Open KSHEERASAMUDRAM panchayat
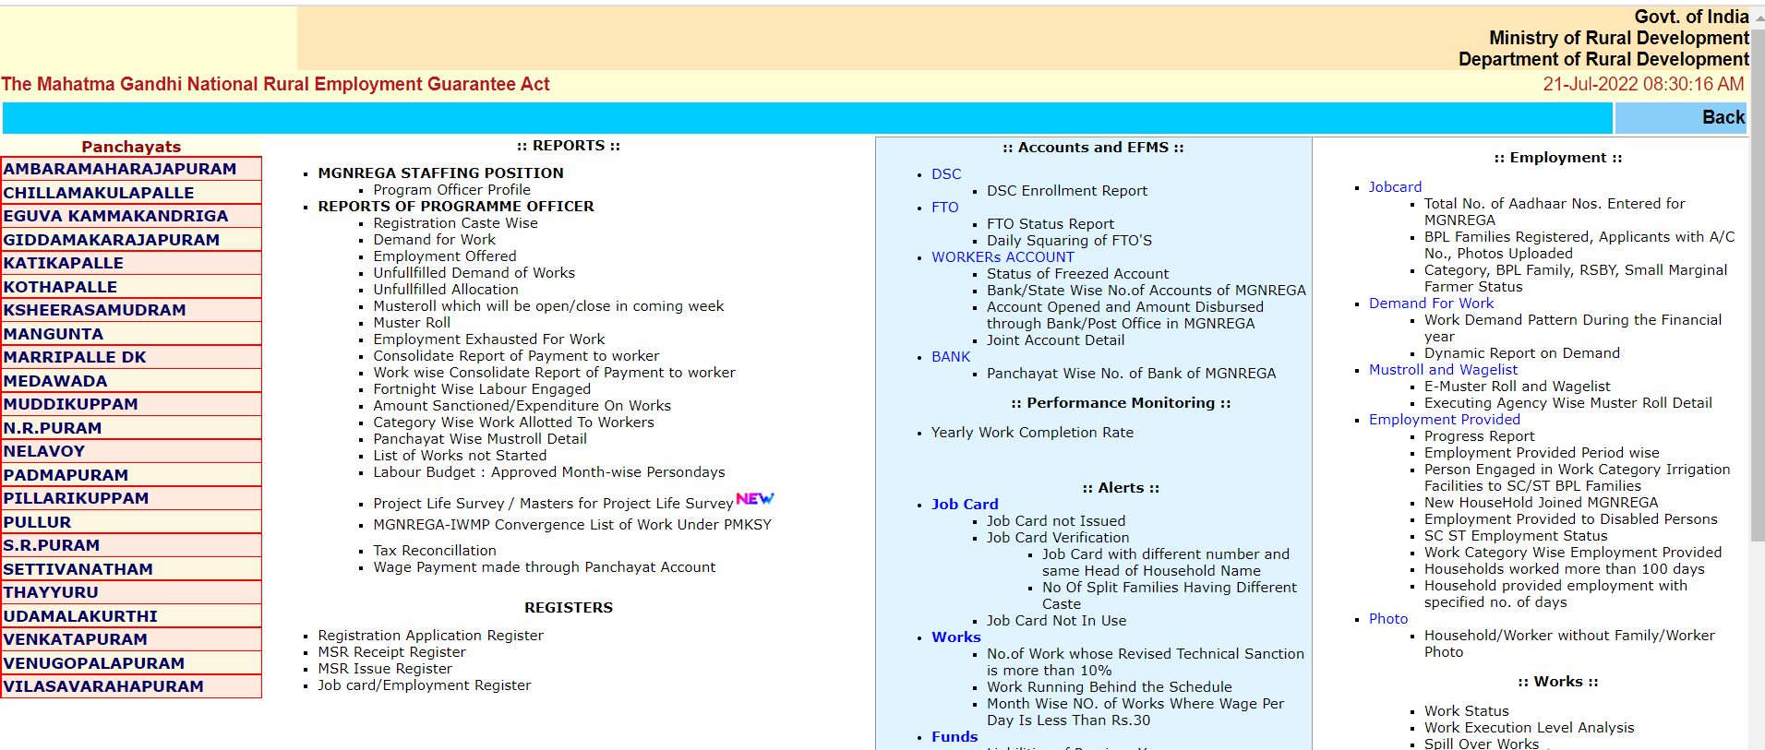 point(95,310)
